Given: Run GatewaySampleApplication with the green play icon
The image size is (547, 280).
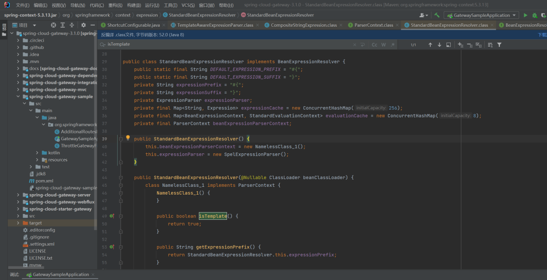Looking at the screenshot, I should point(526,16).
